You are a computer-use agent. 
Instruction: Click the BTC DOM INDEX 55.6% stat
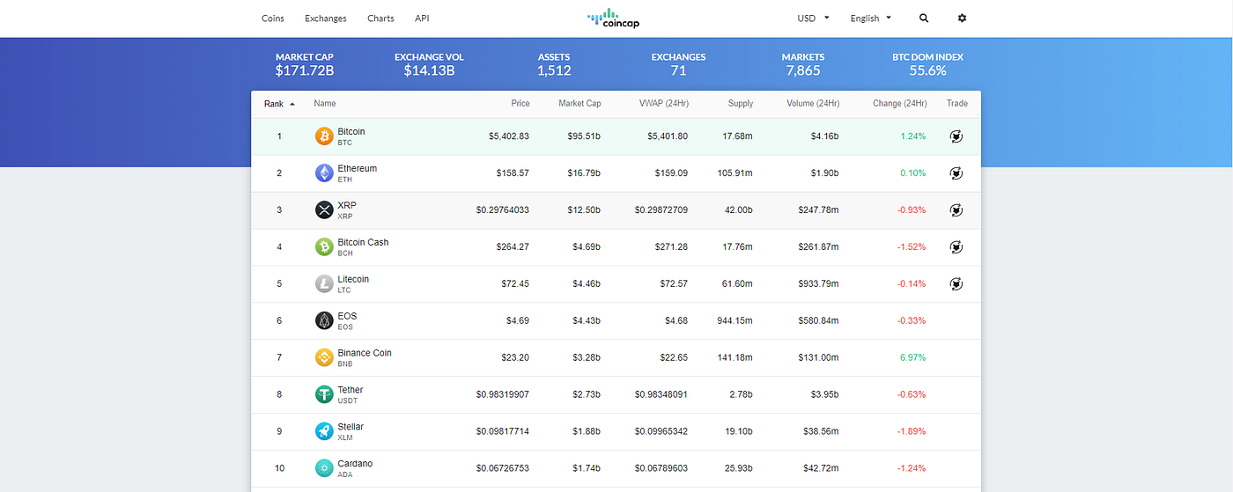point(927,63)
